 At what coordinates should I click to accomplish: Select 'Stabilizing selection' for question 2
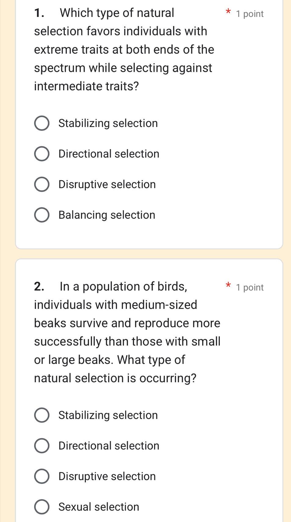(x=42, y=415)
